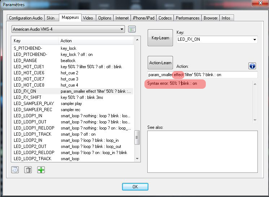Expand the Key dropdown showing LED_FX_ON
The height and width of the screenshot is (197, 269).
pos(255,39)
